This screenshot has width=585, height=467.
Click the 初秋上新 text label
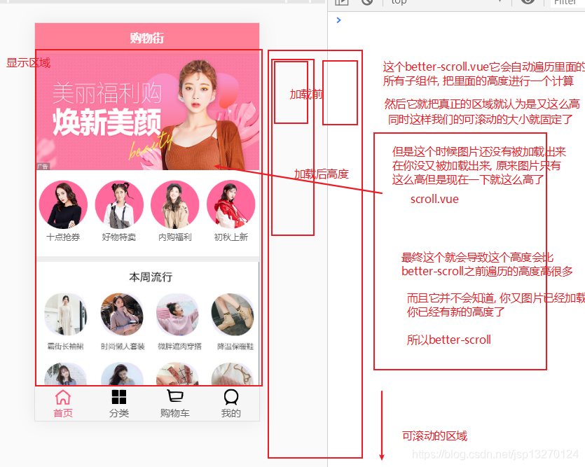[231, 237]
